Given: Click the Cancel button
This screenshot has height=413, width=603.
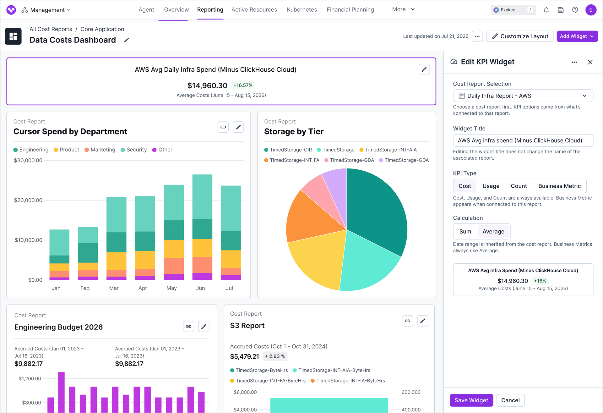Looking at the screenshot, I should [510, 400].
